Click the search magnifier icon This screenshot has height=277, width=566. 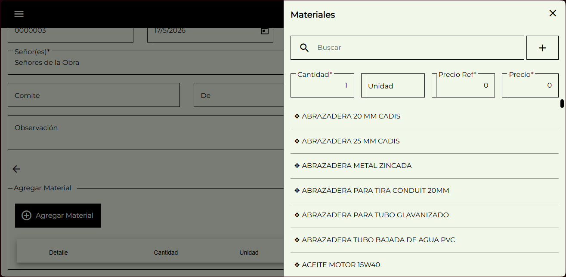pos(304,48)
